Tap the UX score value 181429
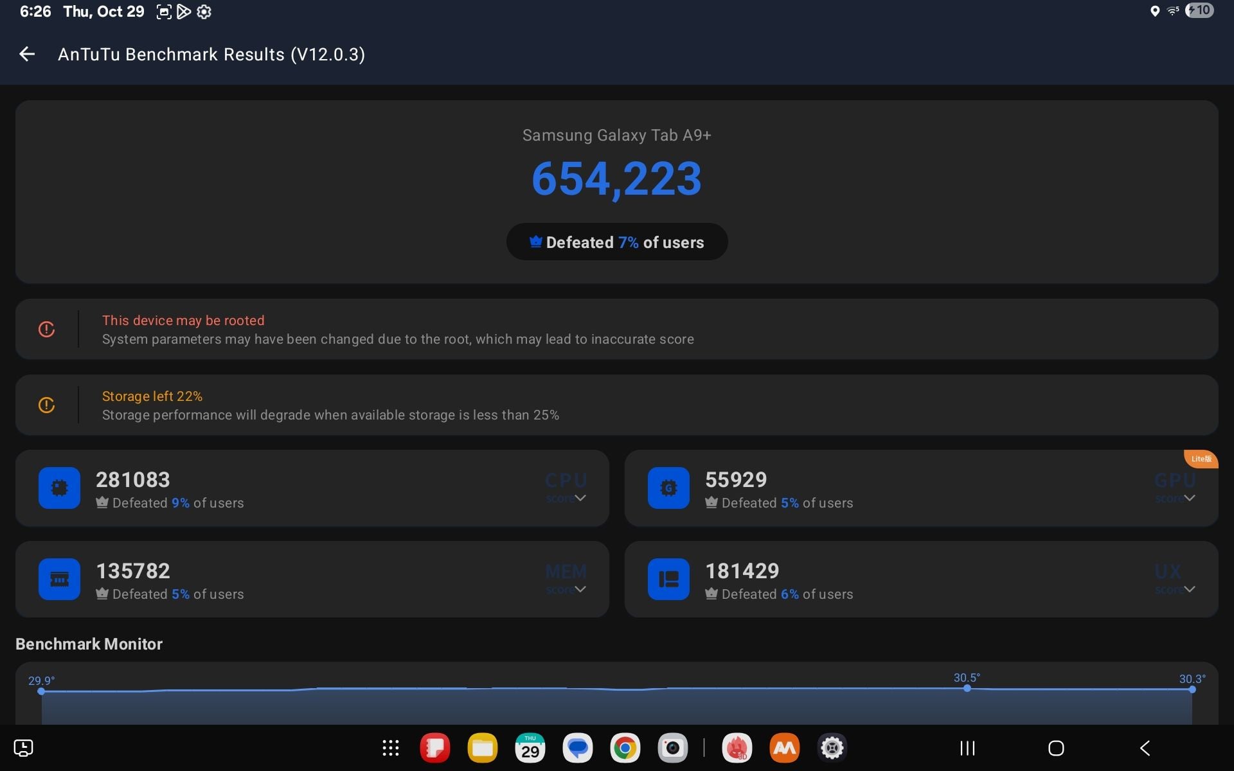This screenshot has width=1234, height=771. (742, 571)
